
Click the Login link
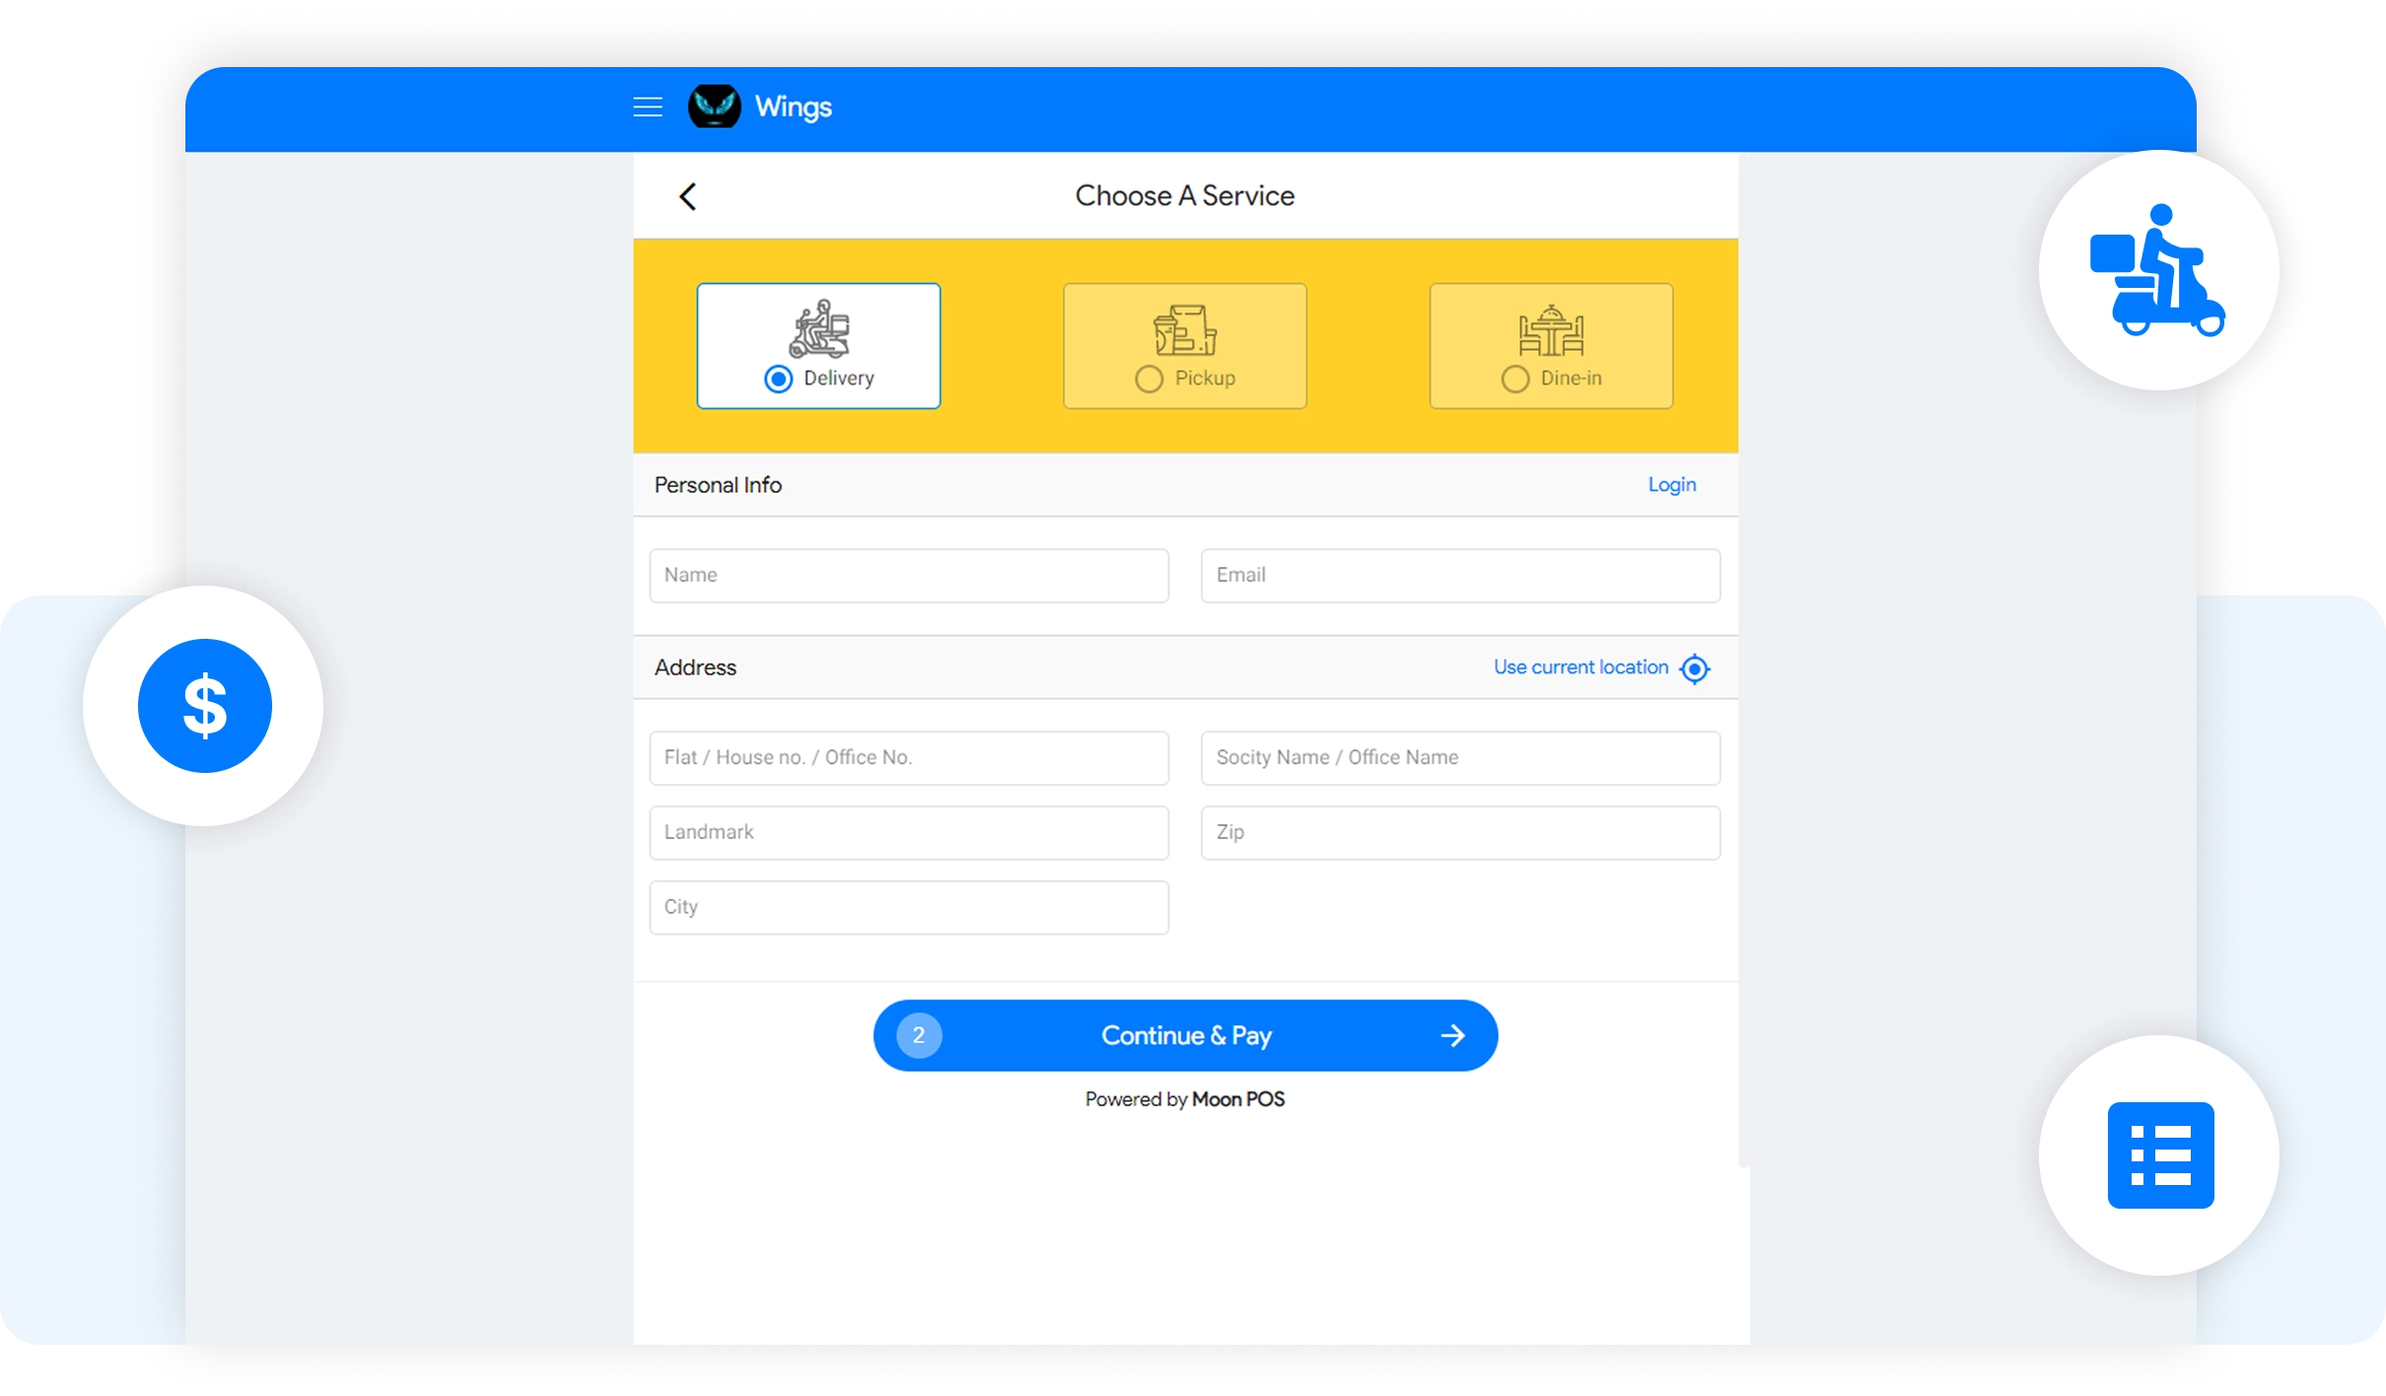[x=1671, y=485]
